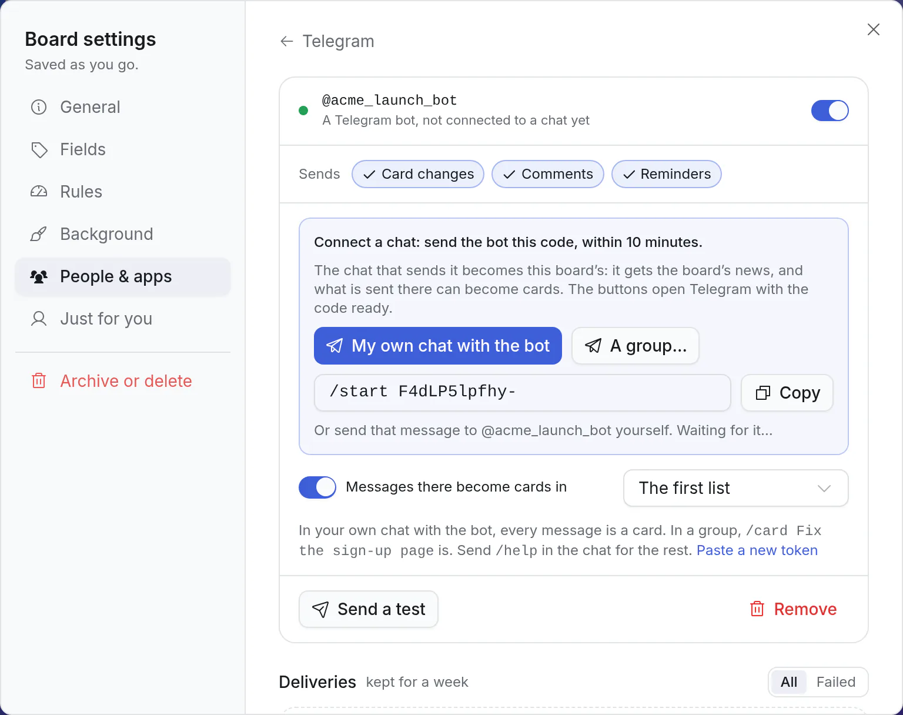Remove the Telegram bot connection
The height and width of the screenshot is (715, 903).
point(794,609)
